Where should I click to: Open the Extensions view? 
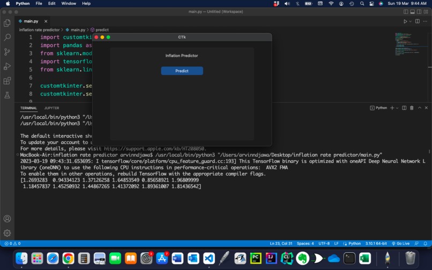7,81
